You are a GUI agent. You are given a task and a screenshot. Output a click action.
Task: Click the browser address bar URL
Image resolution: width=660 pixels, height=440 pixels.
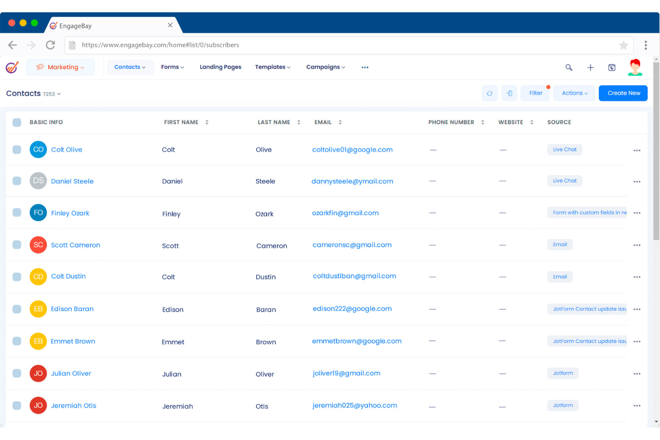pos(161,45)
